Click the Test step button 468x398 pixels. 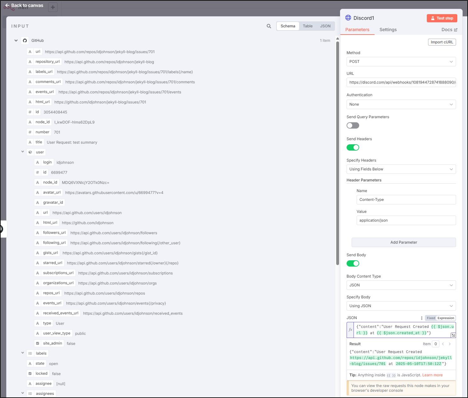442,18
